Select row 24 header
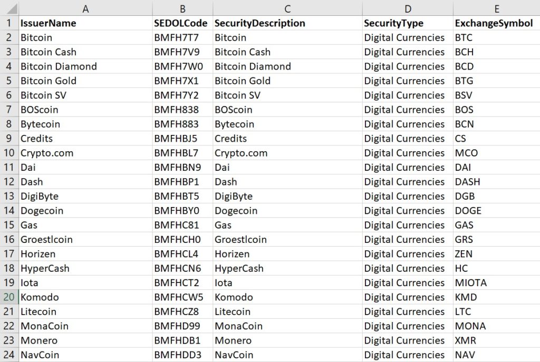The width and height of the screenshot is (540, 362). pyautogui.click(x=9, y=355)
